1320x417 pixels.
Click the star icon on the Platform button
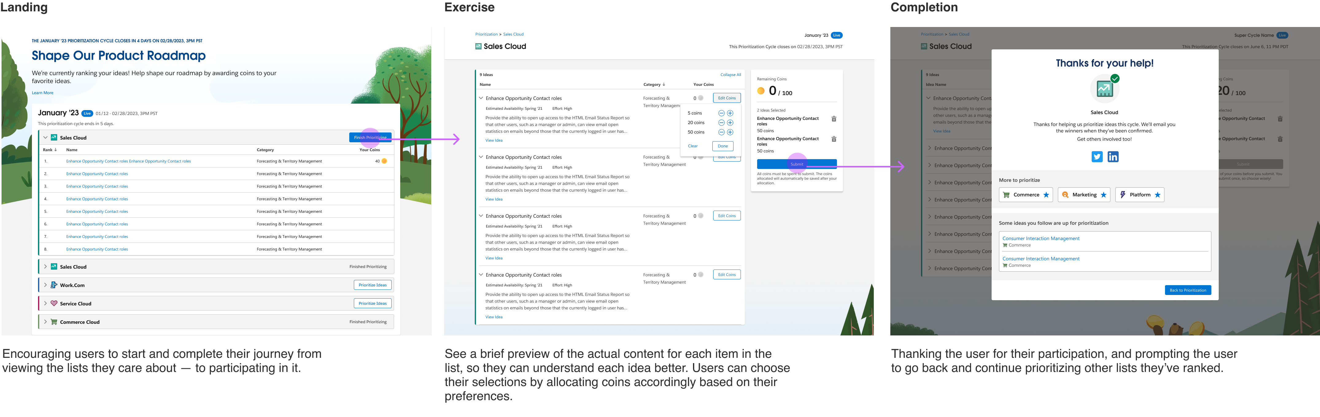1157,195
